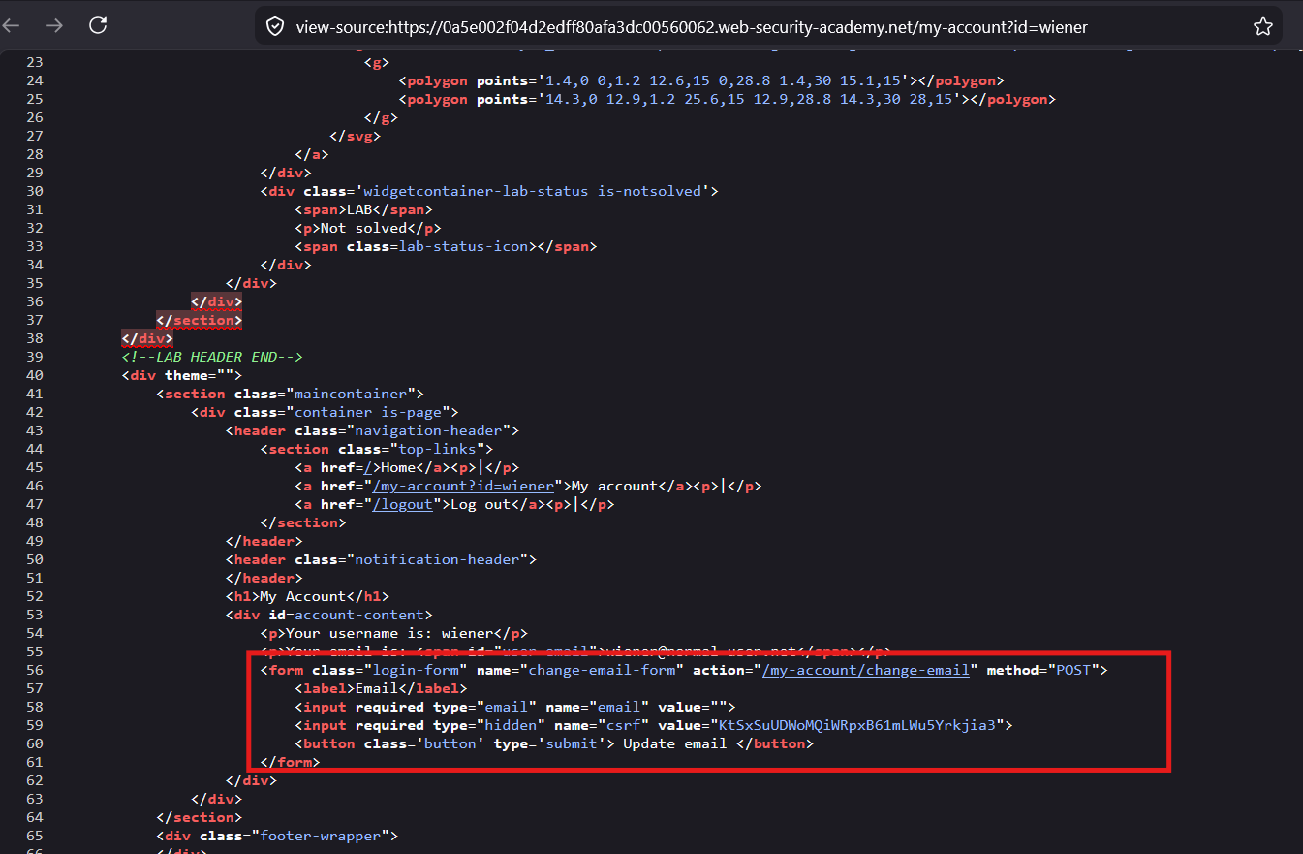The width and height of the screenshot is (1303, 854).
Task: Open the /logout href link
Action: click(x=403, y=504)
